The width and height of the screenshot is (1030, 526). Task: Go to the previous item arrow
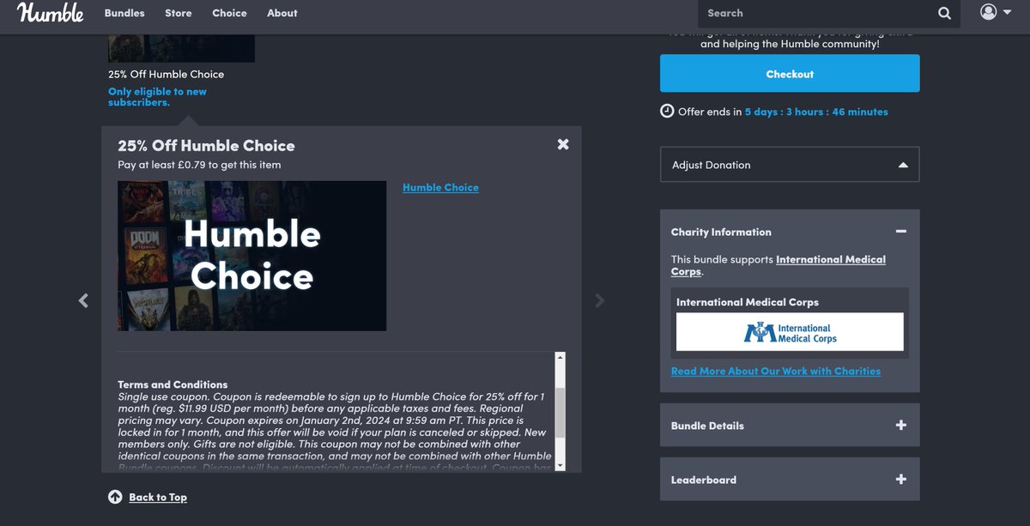(83, 300)
